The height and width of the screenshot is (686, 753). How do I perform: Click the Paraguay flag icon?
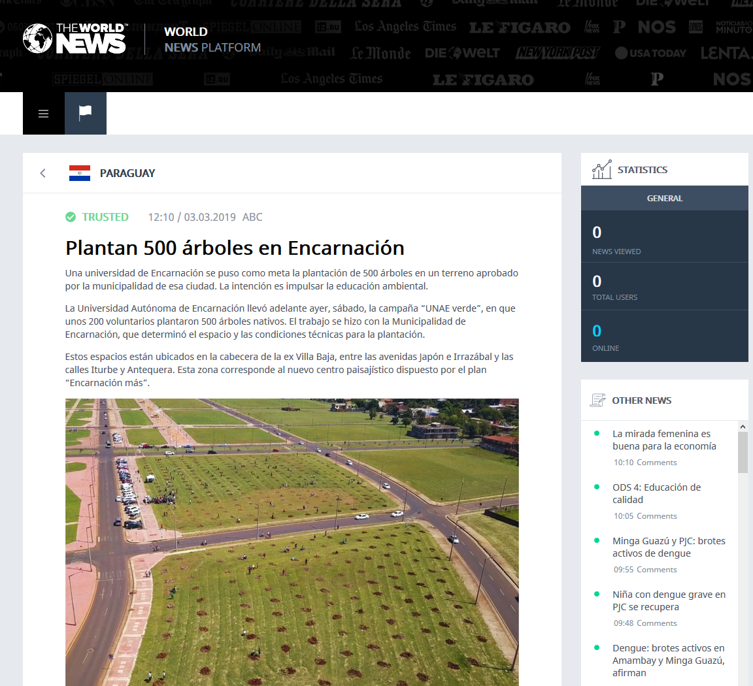coord(80,173)
